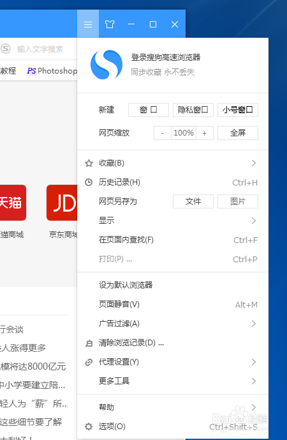Open the headline mentioning 中小学要建立陪

click(x=33, y=385)
